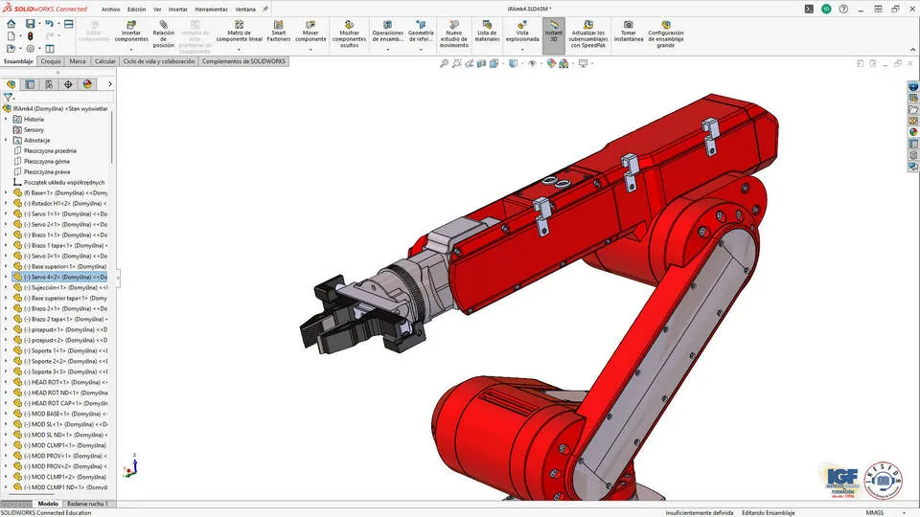Open the Herramientas menu
The image size is (920, 517).
211,10
